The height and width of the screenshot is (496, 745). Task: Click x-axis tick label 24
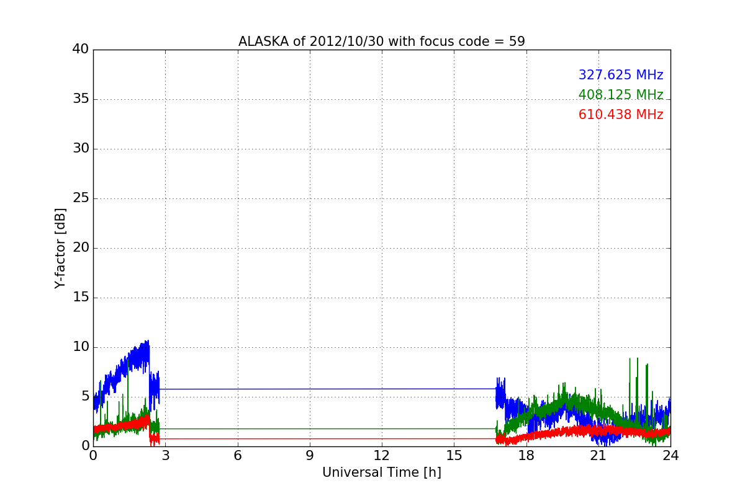[x=670, y=455]
